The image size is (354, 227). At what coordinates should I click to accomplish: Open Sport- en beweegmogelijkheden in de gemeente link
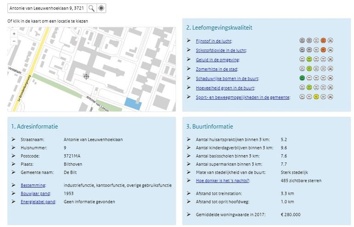[x=242, y=97]
